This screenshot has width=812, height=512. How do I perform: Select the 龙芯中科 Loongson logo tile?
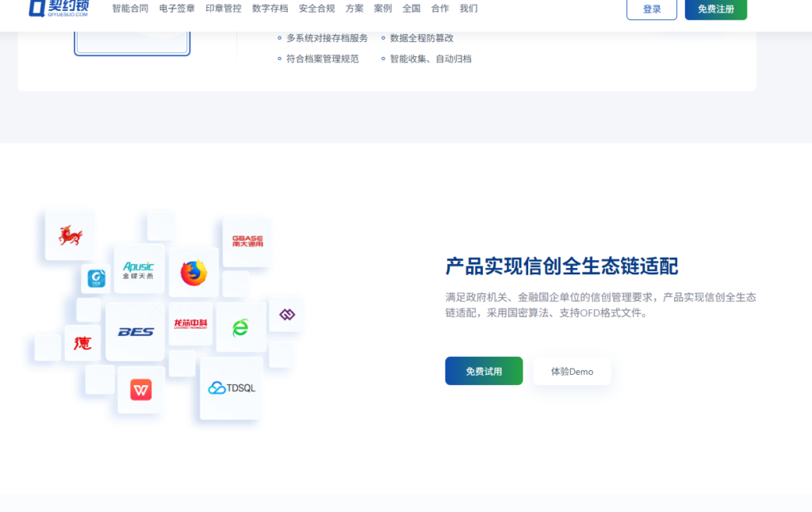[190, 324]
